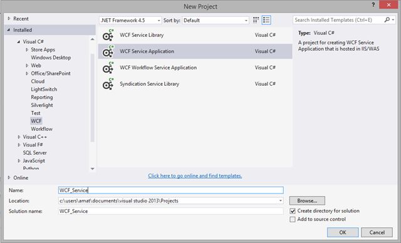Open the Location path dropdown arrow
401x243 pixels.
[x=281, y=201]
